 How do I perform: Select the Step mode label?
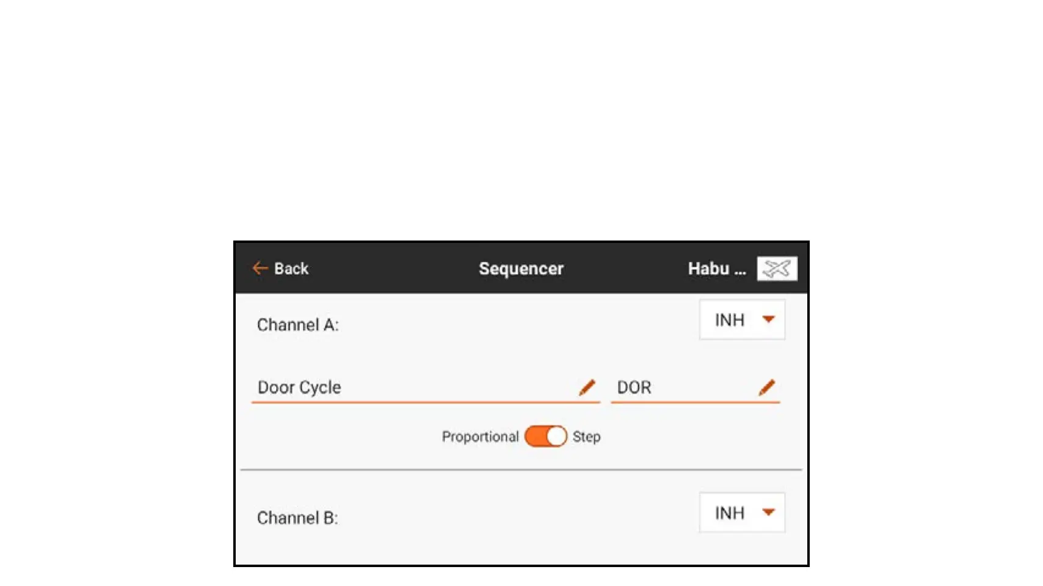586,437
